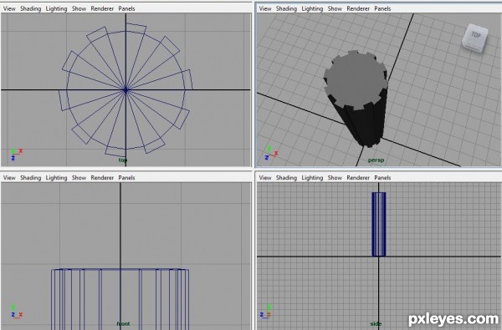502x330 pixels.
Task: Open Lighting menu in front viewport
Action: point(56,177)
